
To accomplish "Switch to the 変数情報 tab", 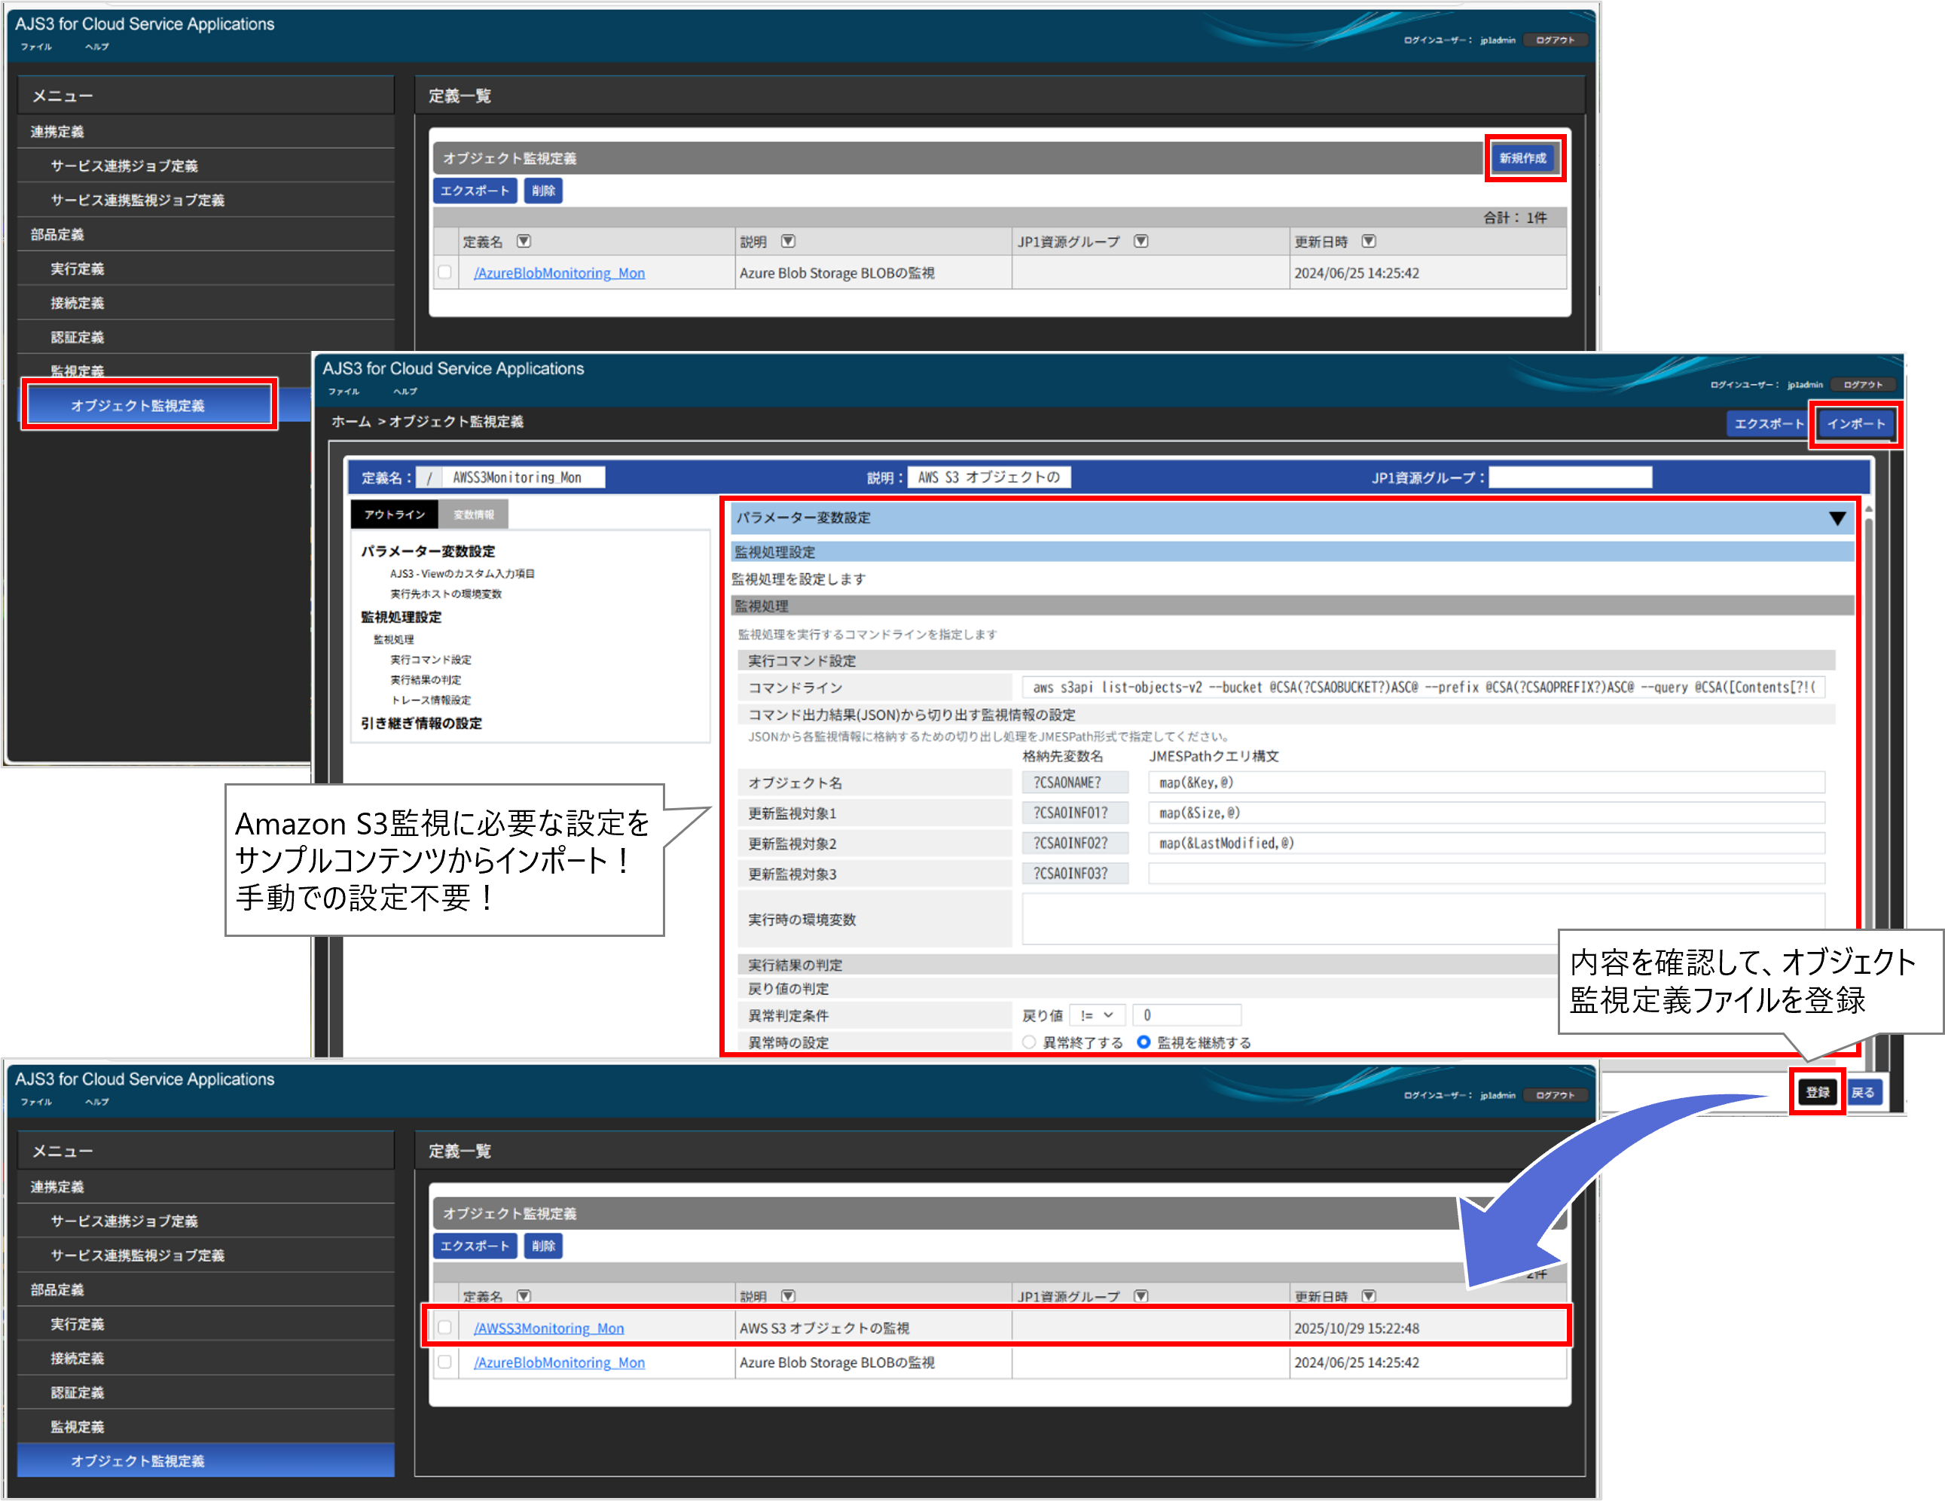I will pyautogui.click(x=474, y=514).
